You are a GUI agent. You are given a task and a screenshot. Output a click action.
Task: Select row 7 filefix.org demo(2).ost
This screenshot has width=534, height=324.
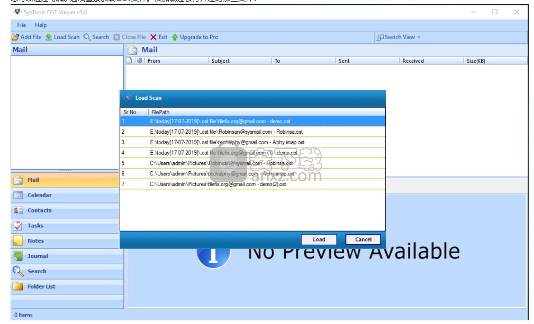pos(252,184)
